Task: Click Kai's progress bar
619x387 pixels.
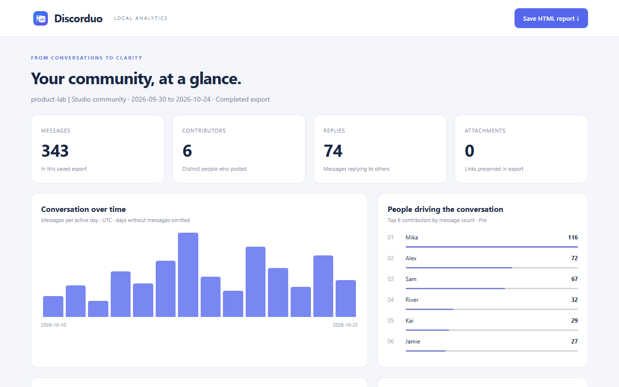Action: 492,330
